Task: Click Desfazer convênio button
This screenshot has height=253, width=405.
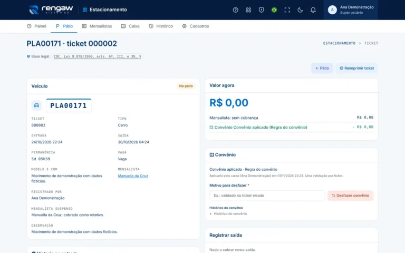Action: point(350,196)
